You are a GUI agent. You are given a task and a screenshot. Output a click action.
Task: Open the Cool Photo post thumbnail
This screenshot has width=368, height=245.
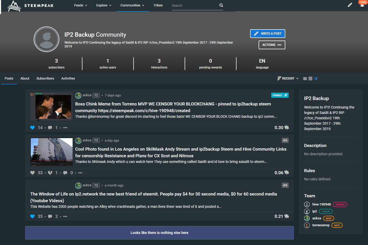[51, 152]
